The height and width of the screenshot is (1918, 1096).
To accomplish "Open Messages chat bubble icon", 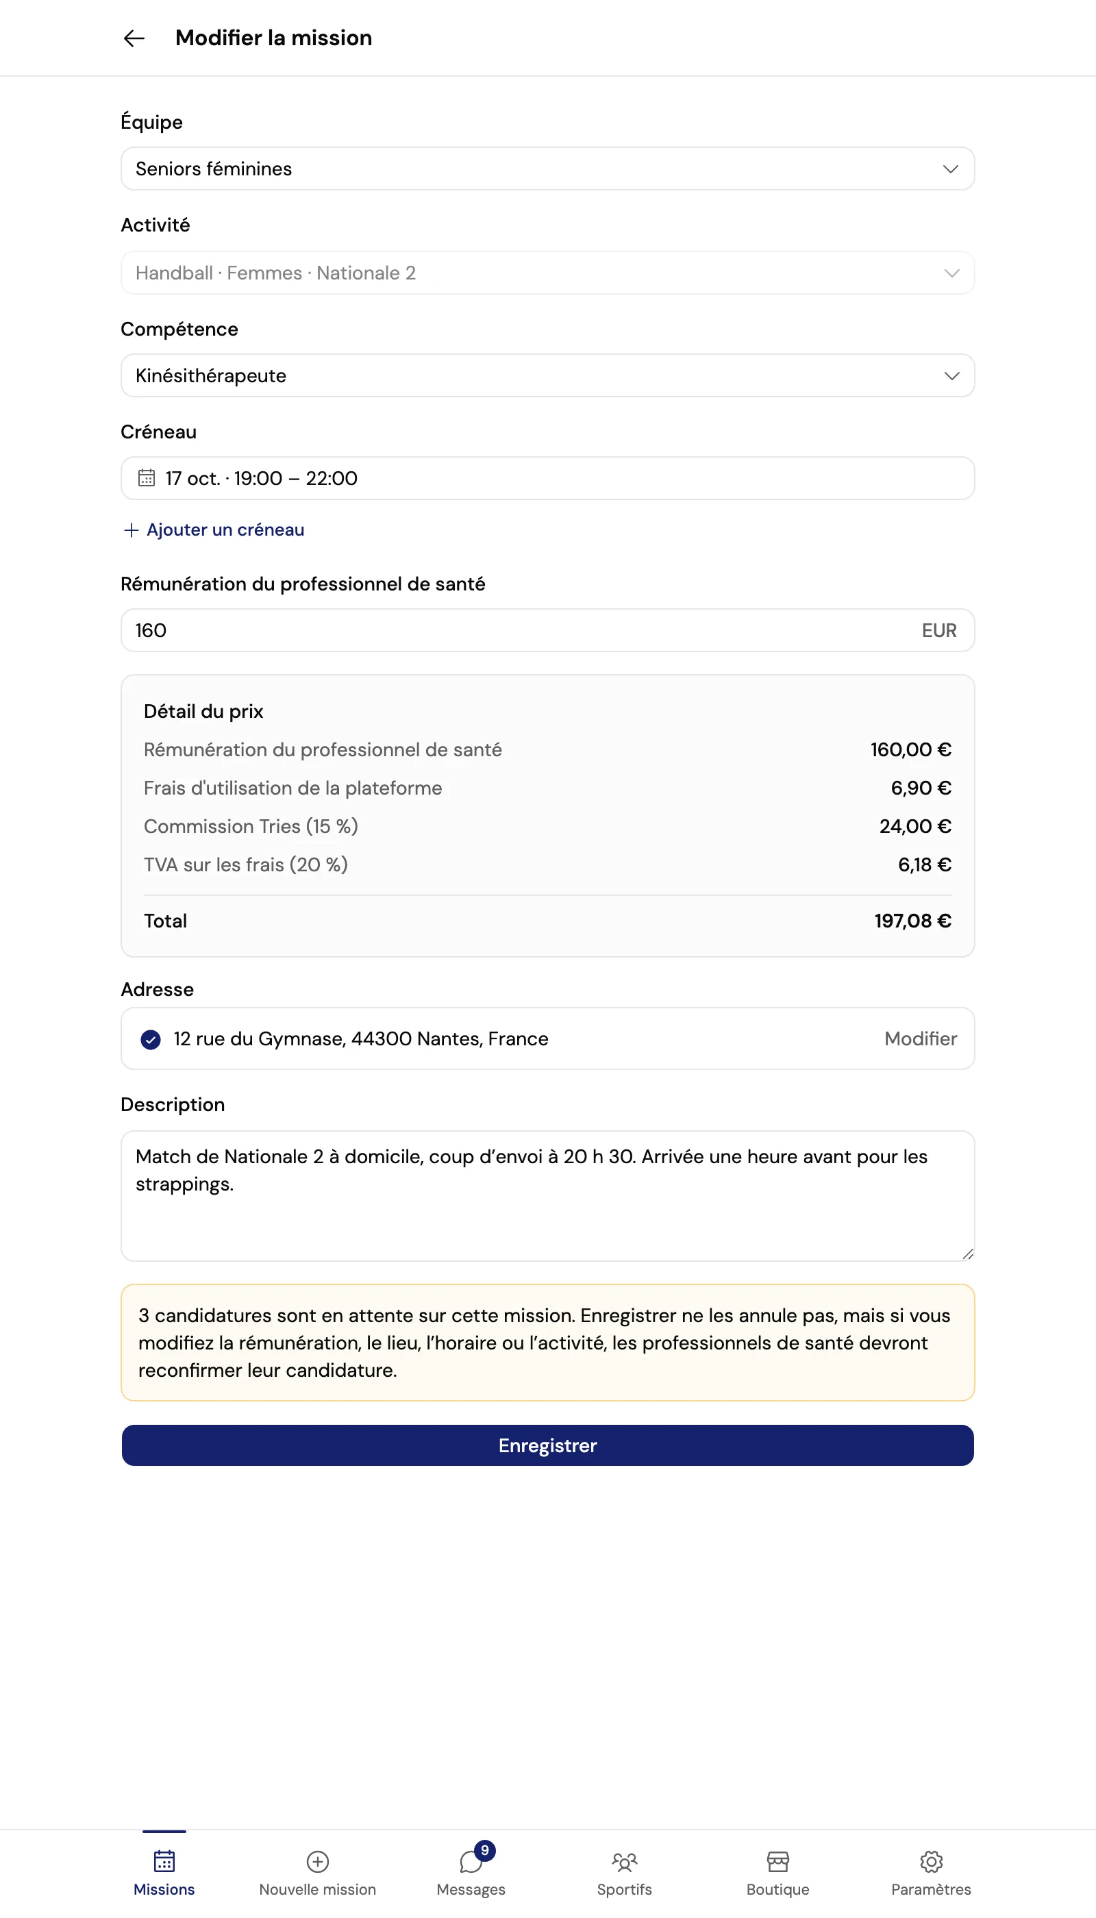I will coord(471,1860).
